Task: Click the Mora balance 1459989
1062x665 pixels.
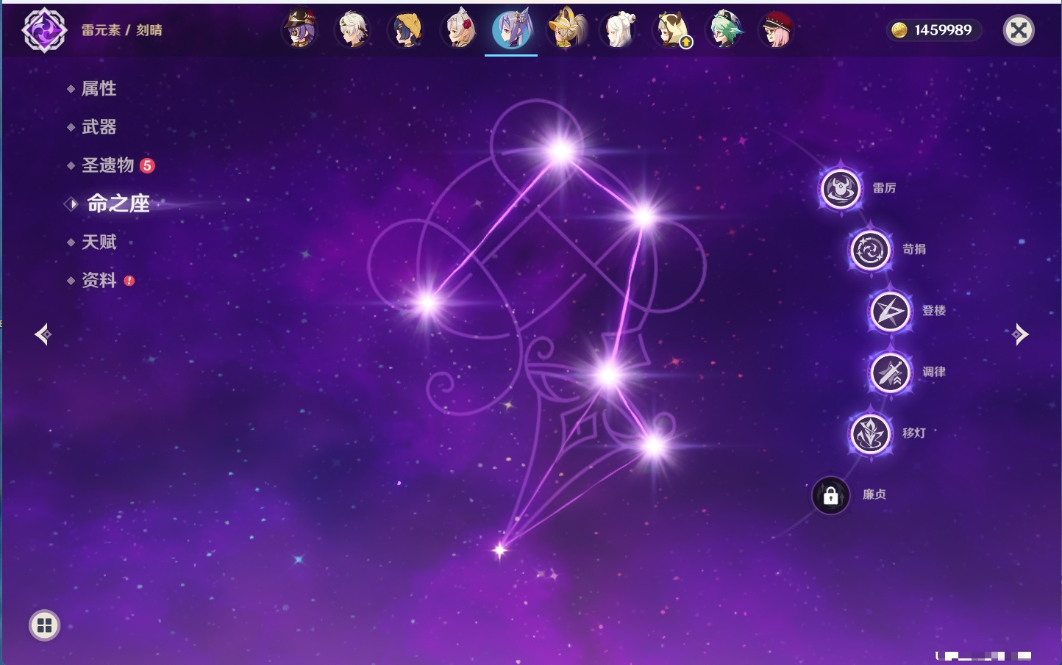Action: 943,30
